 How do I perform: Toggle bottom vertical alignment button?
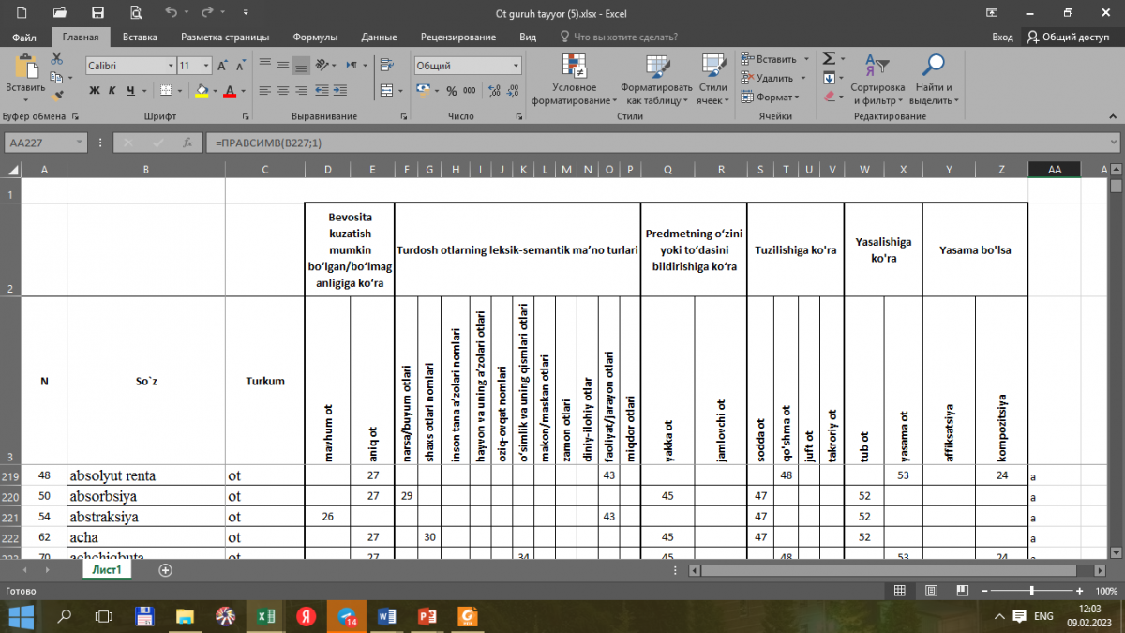301,66
